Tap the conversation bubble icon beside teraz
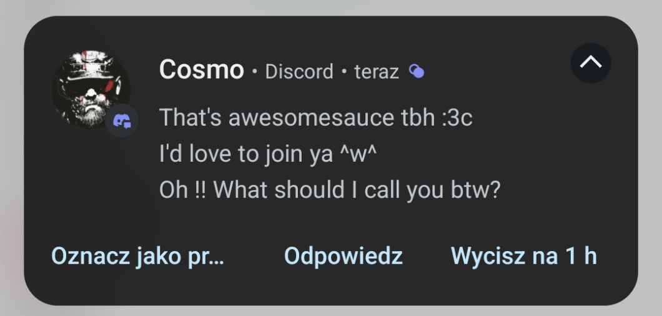Image resolution: width=662 pixels, height=316 pixels. [416, 72]
